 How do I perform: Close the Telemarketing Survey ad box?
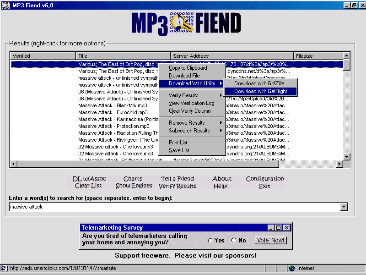pos(287,227)
